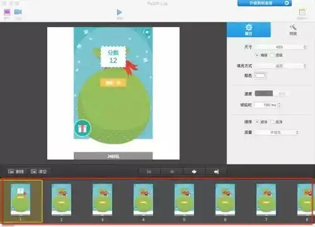The image size is (315, 227).
Task: Click the dark half of speed toggle
Action: 264,93
